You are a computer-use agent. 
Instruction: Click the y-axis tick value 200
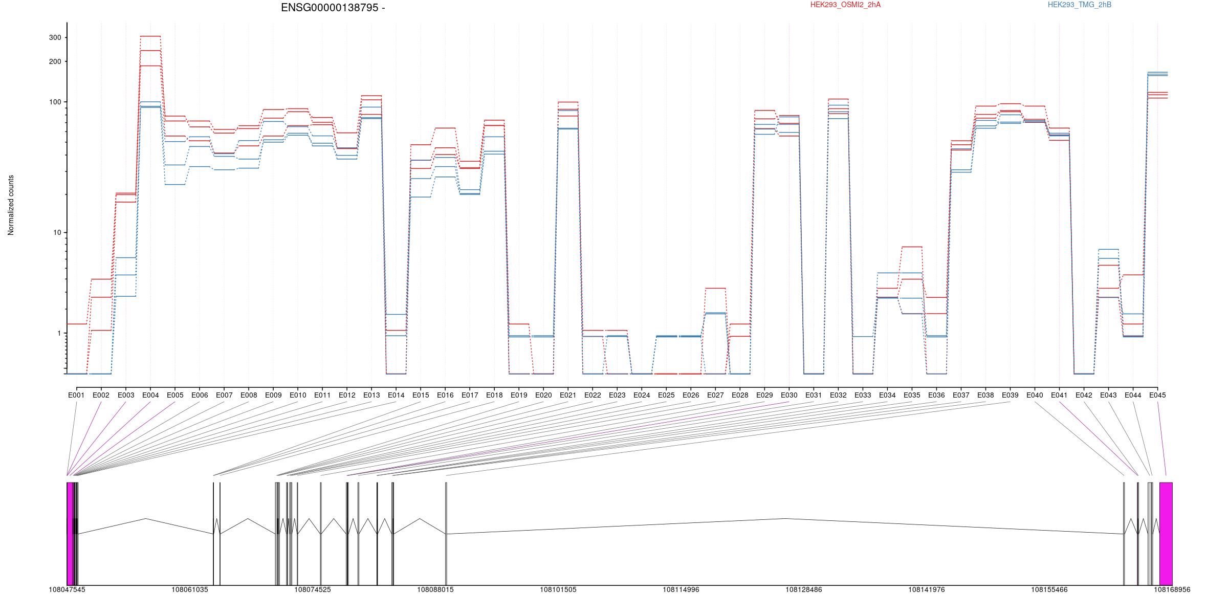[x=55, y=61]
